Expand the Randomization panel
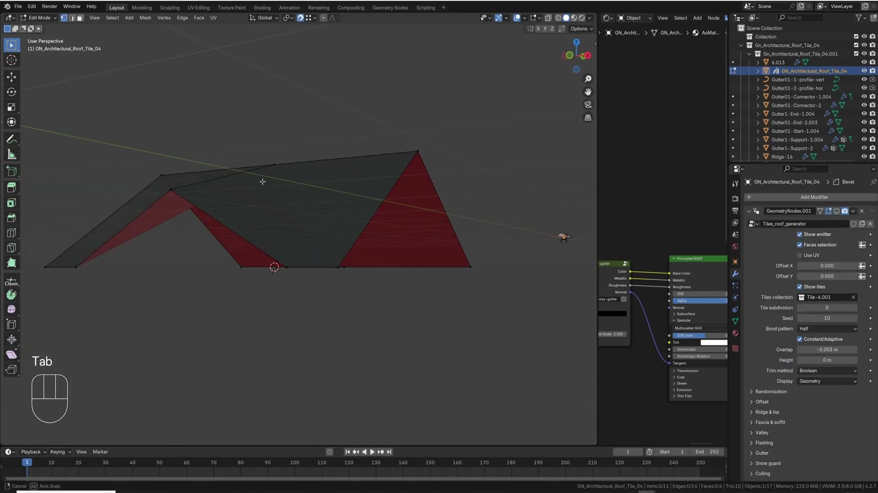This screenshot has height=493, width=878. coord(771,392)
